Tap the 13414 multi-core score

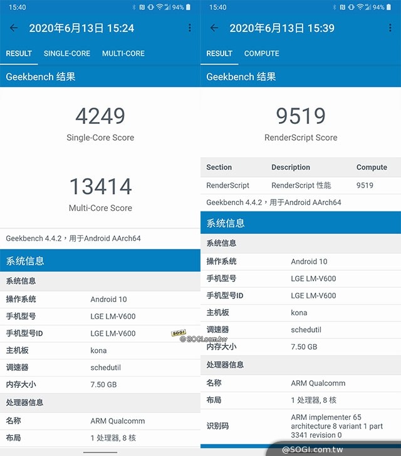point(100,186)
